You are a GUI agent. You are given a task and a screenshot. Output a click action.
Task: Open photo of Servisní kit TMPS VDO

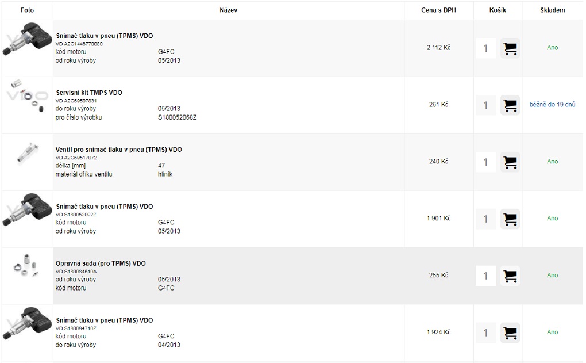click(27, 96)
